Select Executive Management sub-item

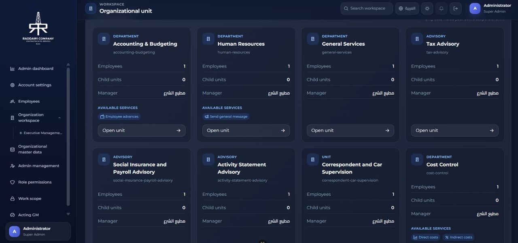pos(40,133)
